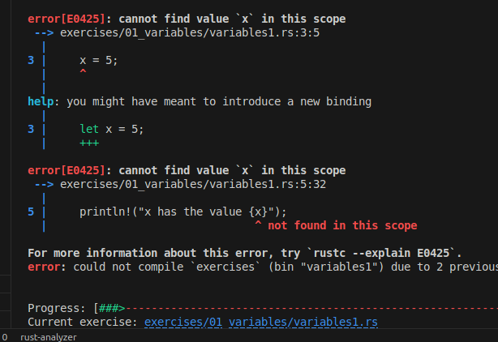Click the red caret under 'x = 5'
Viewport: 498px width, 342px height.
[83, 73]
